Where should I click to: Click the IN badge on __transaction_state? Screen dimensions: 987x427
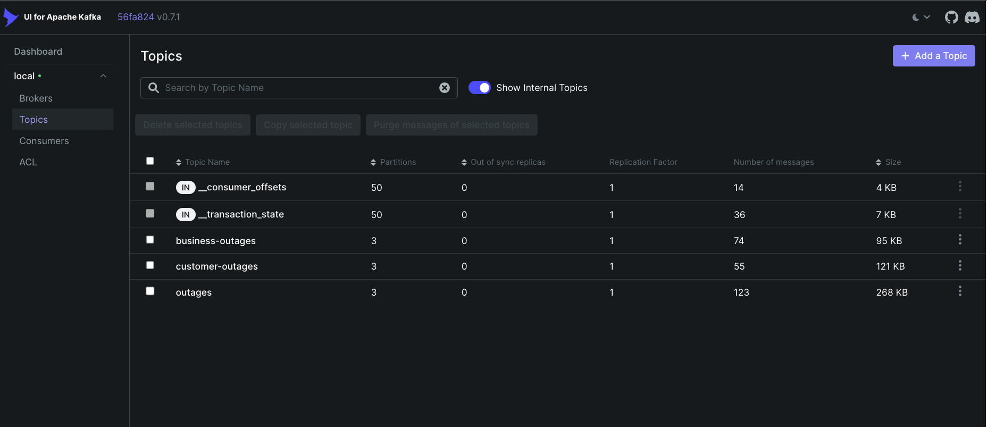click(186, 214)
